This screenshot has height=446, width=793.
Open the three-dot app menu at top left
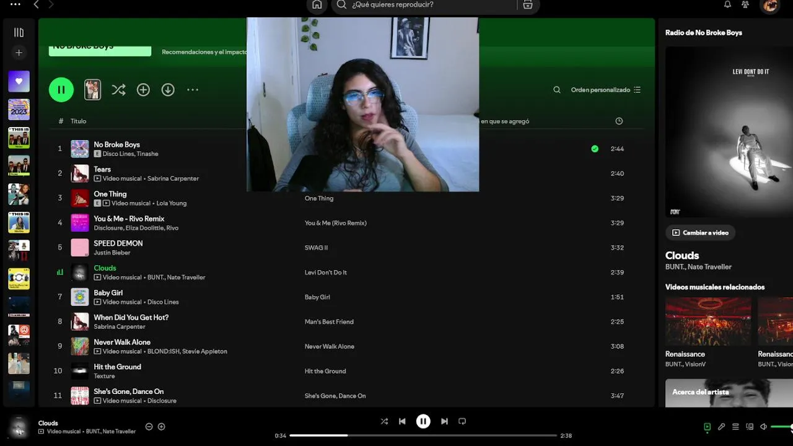tap(15, 4)
